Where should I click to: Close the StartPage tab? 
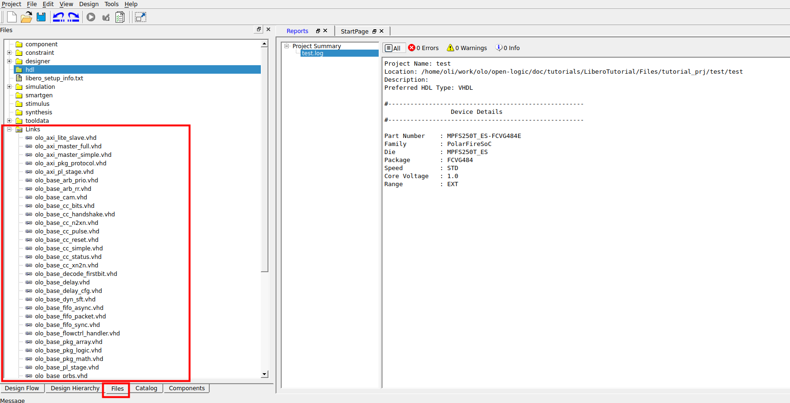coord(382,31)
